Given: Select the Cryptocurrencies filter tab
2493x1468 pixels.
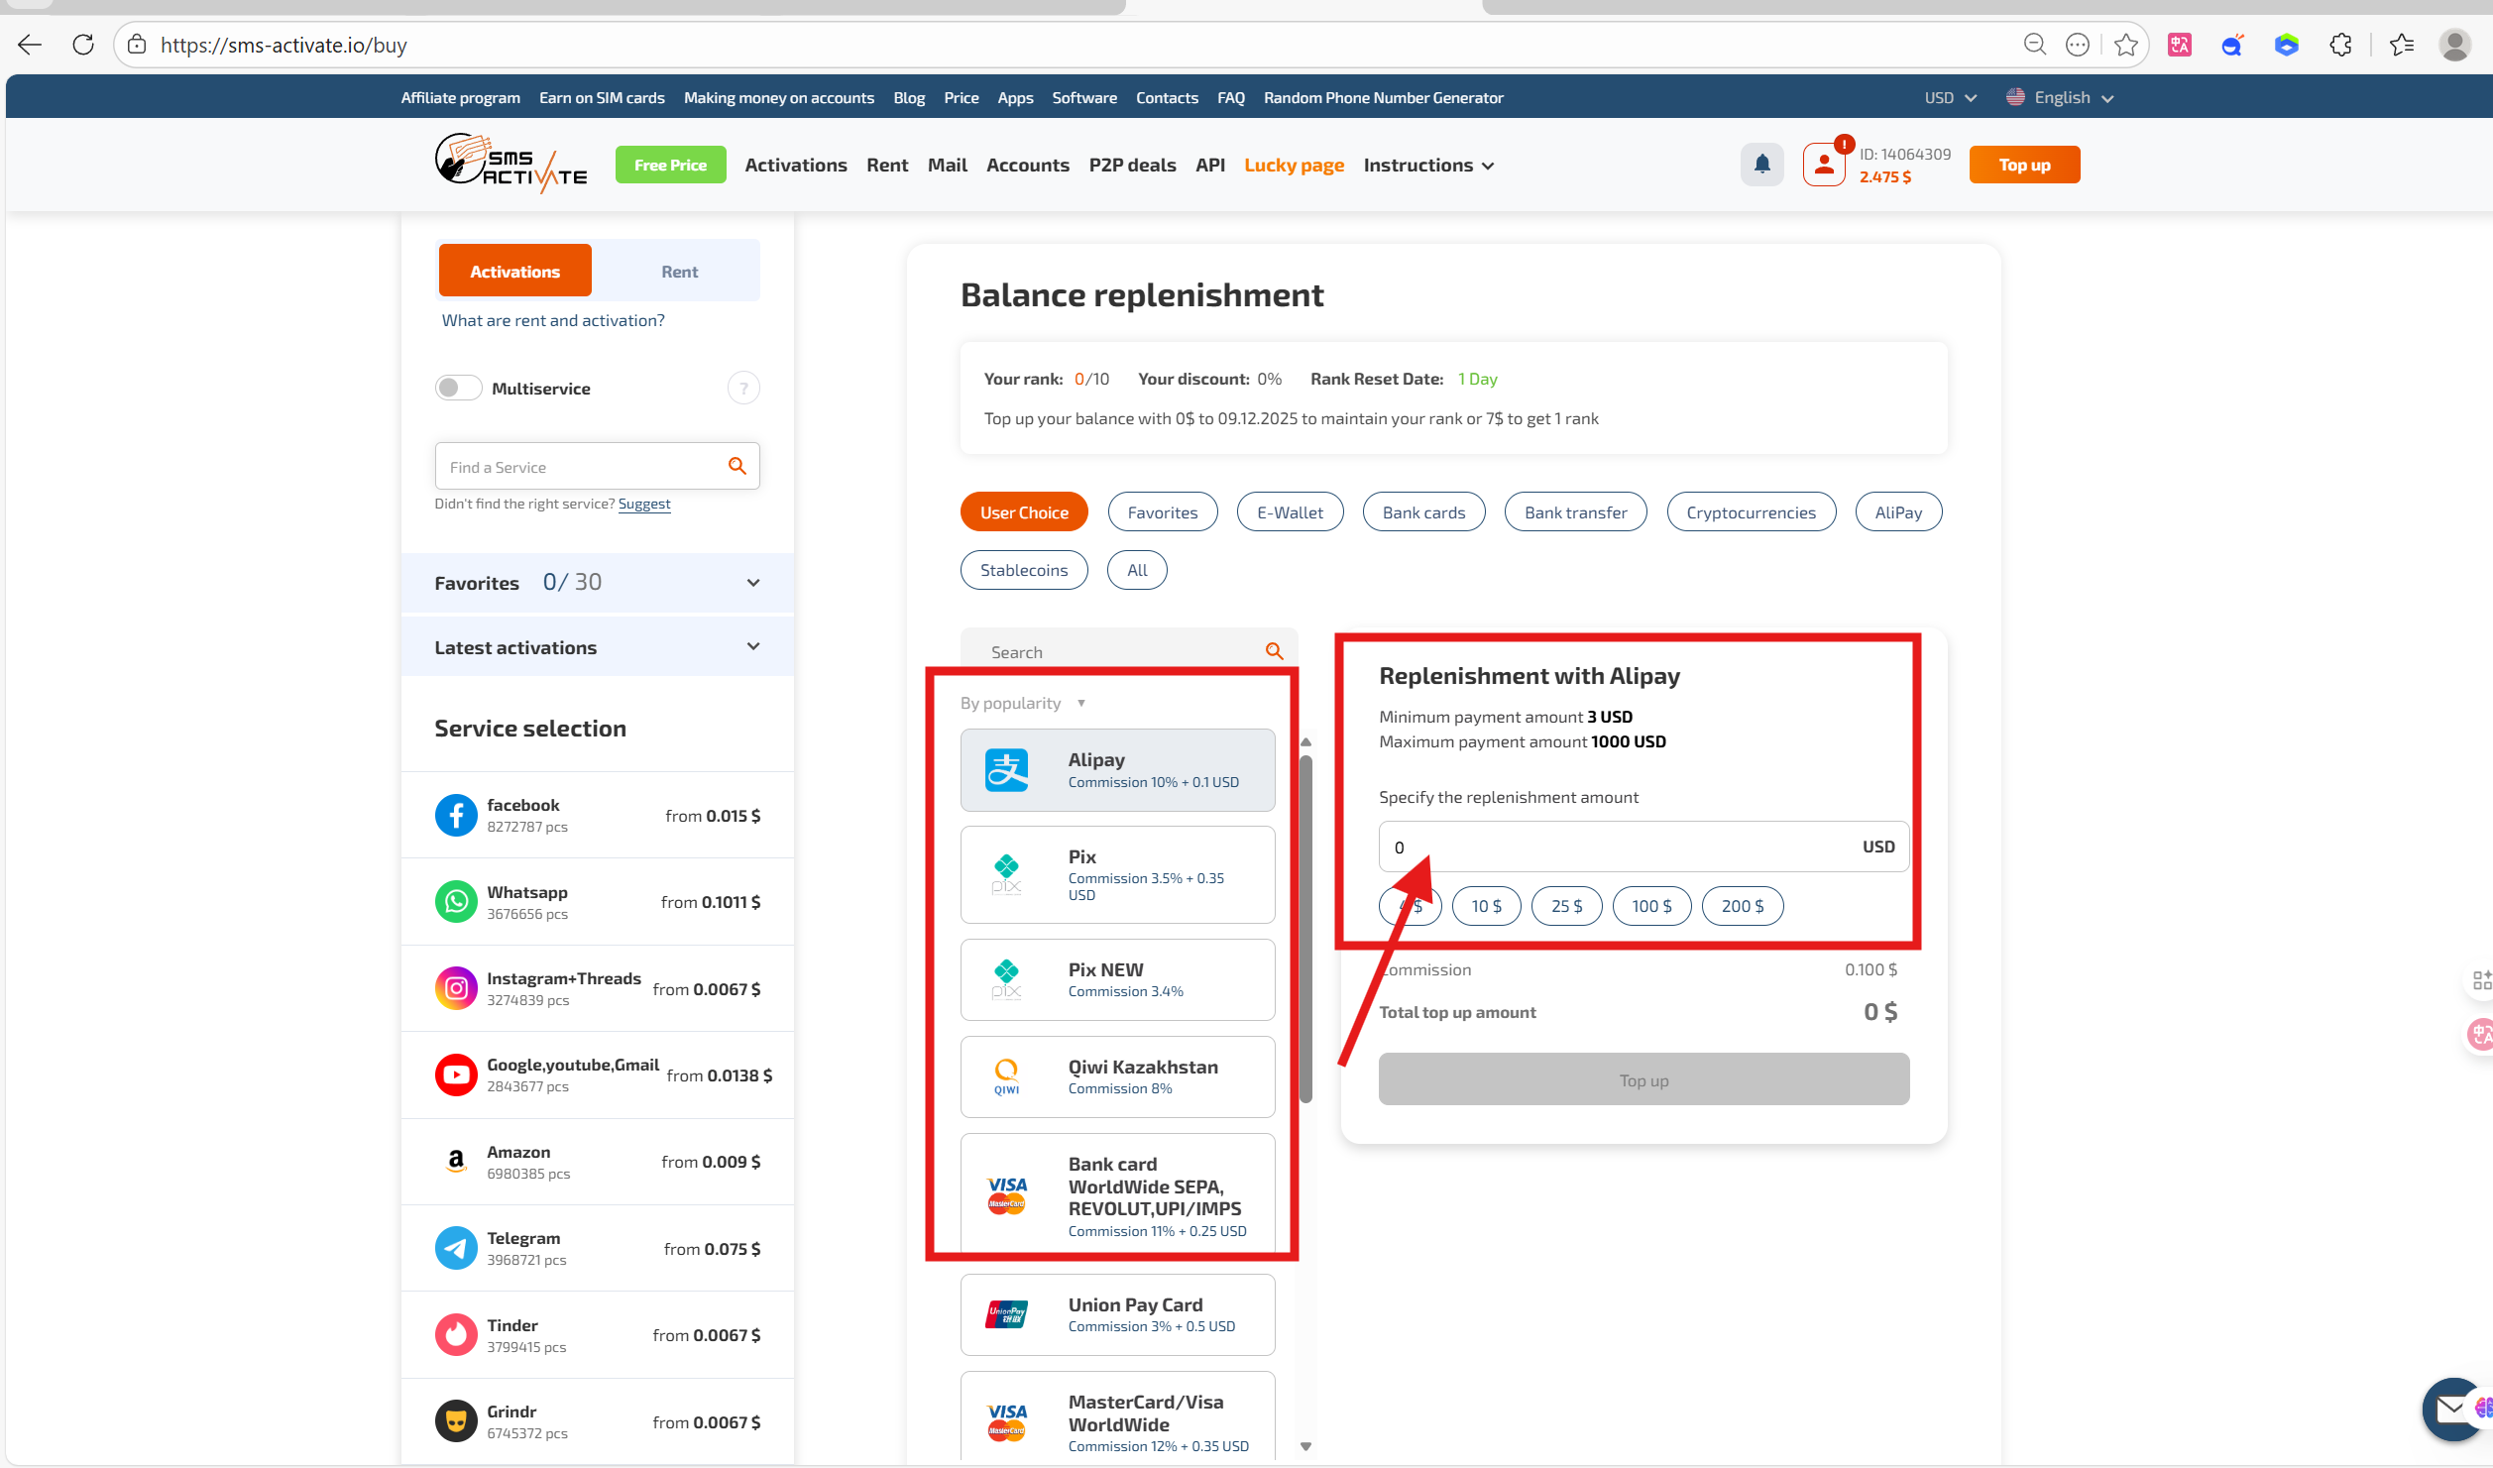Looking at the screenshot, I should tap(1750, 512).
